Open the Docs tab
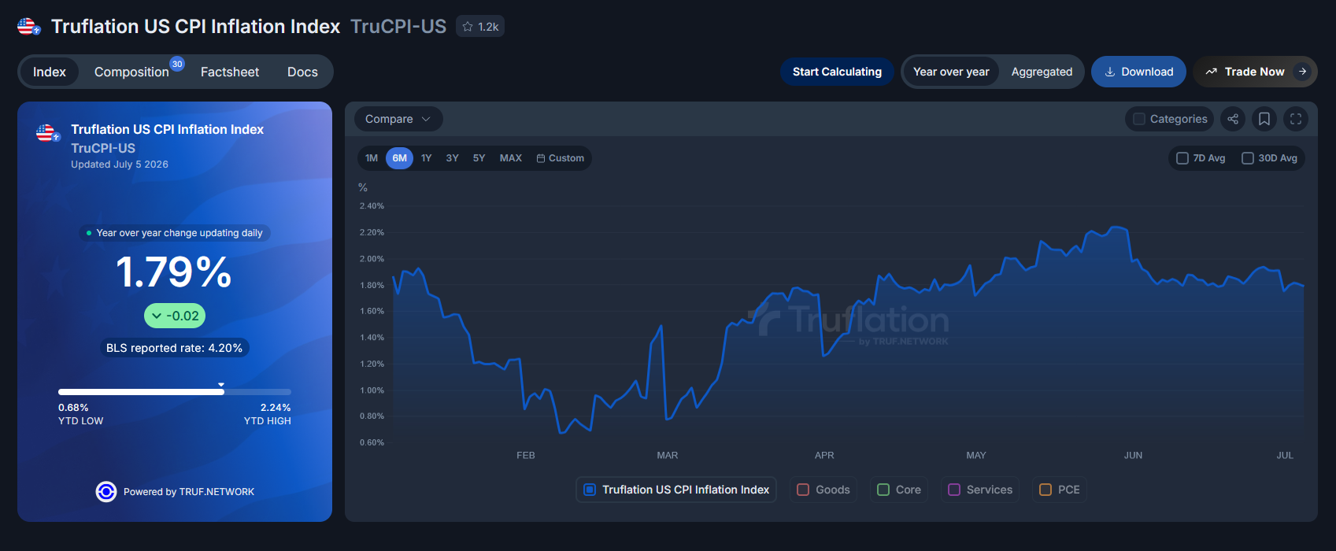The width and height of the screenshot is (1336, 551). 302,72
